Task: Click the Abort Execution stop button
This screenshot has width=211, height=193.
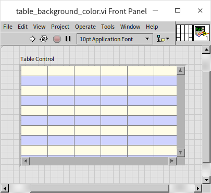Action: [57, 39]
